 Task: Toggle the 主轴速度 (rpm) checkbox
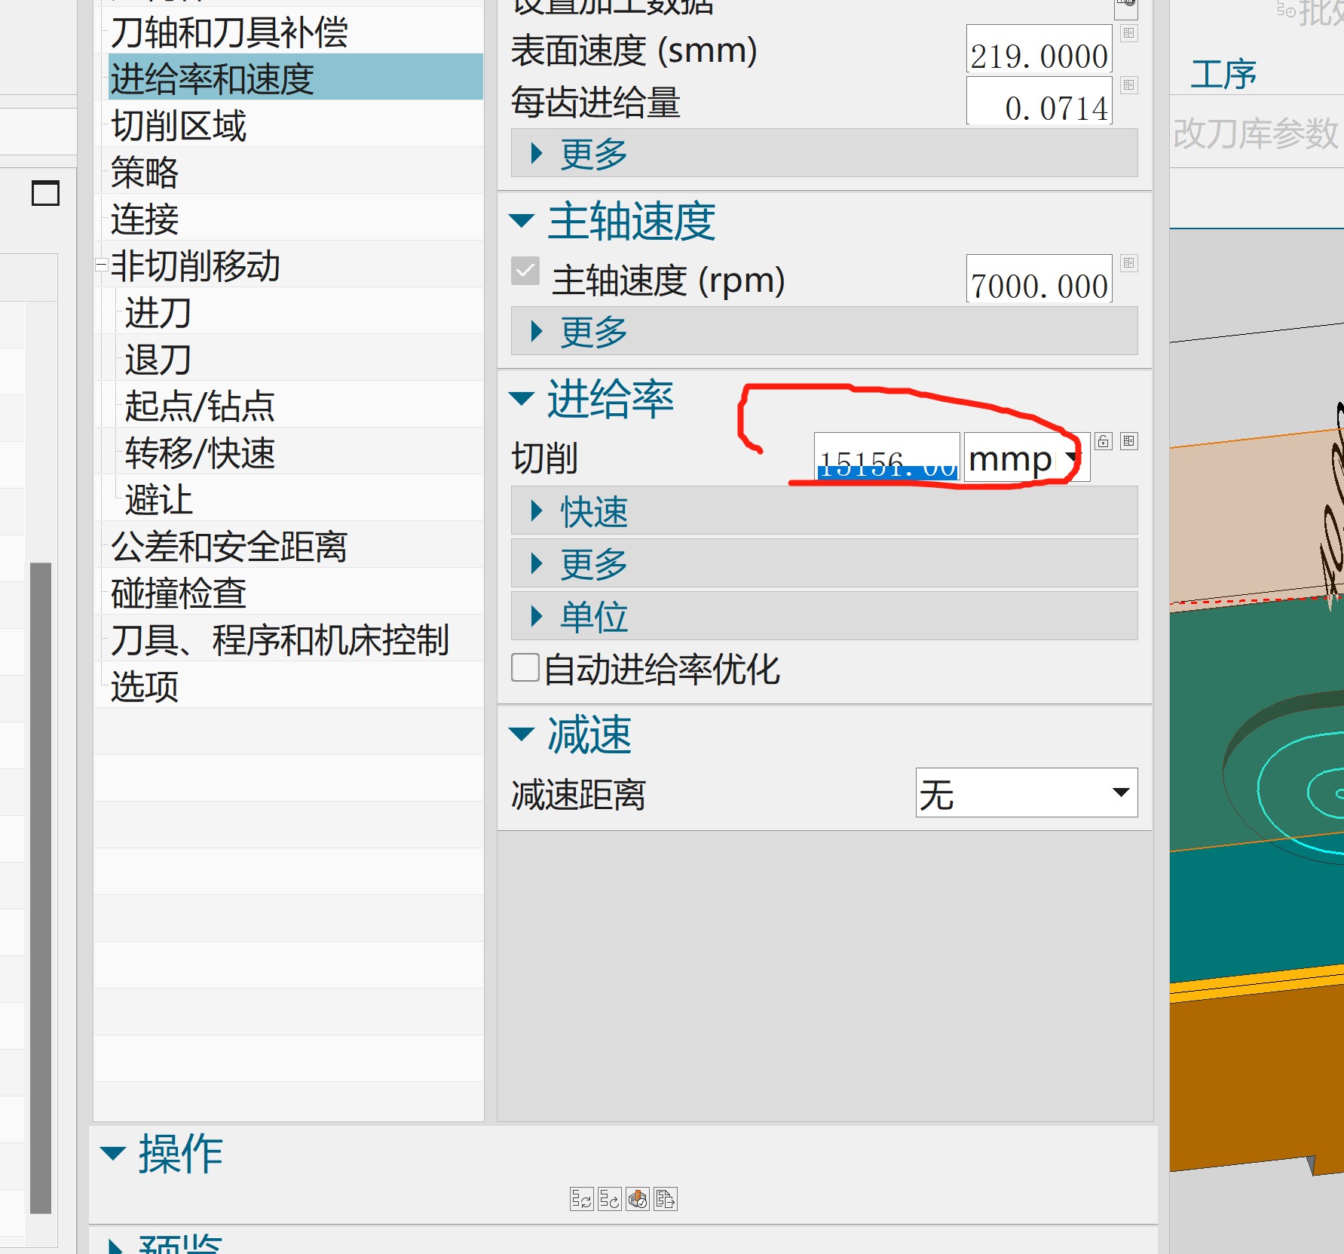pos(525,270)
